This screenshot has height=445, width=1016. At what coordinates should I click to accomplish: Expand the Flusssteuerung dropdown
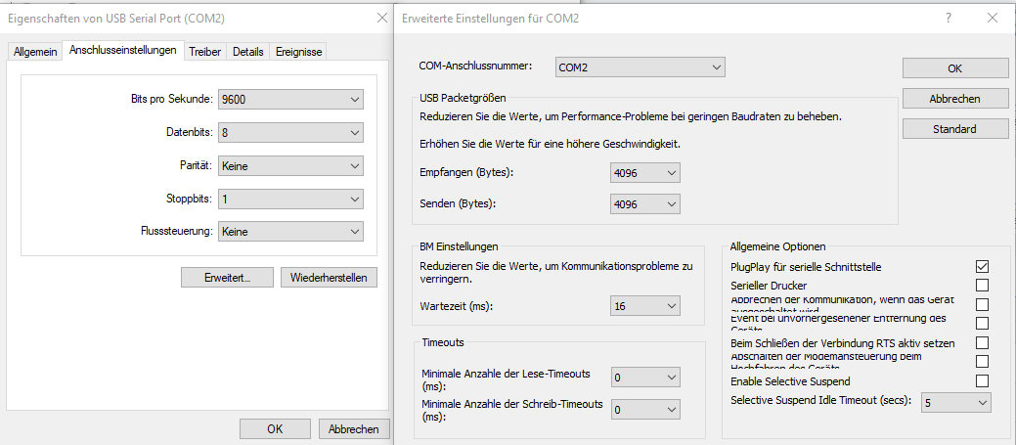point(291,232)
